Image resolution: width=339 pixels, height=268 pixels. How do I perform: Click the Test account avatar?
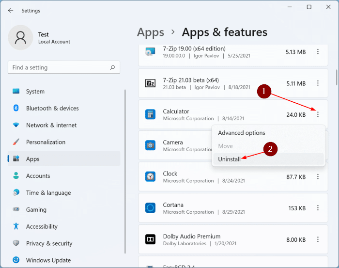pos(20,38)
